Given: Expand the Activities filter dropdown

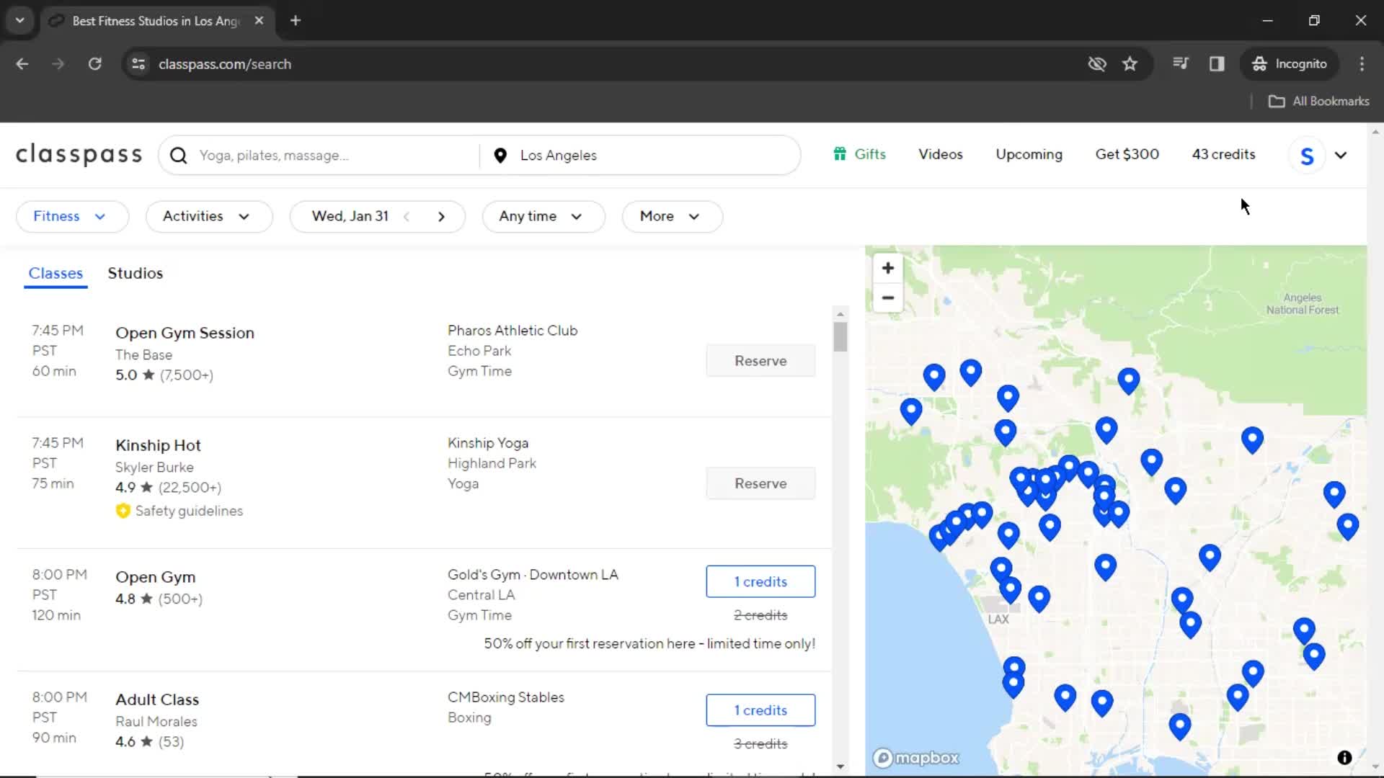Looking at the screenshot, I should click(205, 215).
